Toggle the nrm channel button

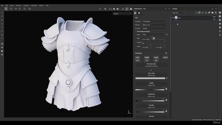(x=137, y=60)
